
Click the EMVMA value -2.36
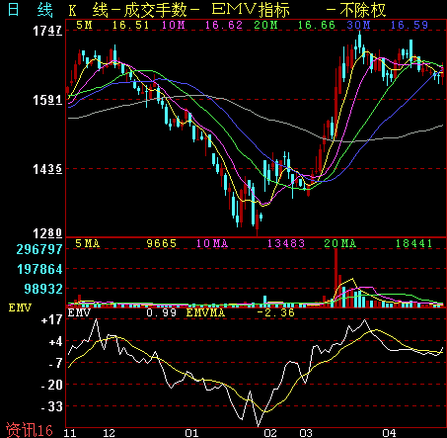click(275, 312)
